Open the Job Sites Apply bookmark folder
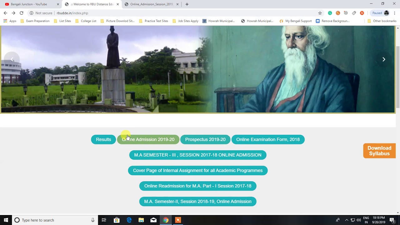The image size is (400, 225). tap(185, 21)
